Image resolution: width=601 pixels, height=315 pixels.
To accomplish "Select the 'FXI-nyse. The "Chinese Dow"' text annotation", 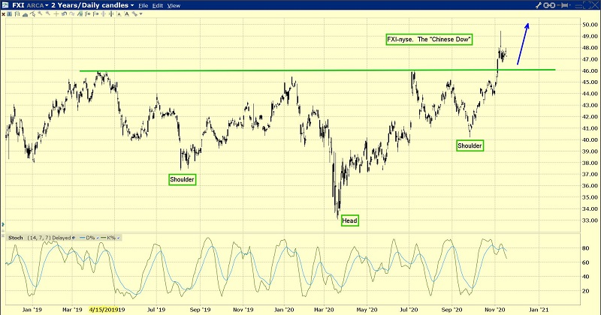I will (429, 40).
